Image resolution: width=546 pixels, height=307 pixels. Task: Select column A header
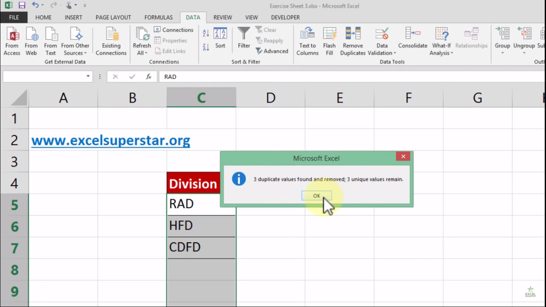tap(63, 98)
